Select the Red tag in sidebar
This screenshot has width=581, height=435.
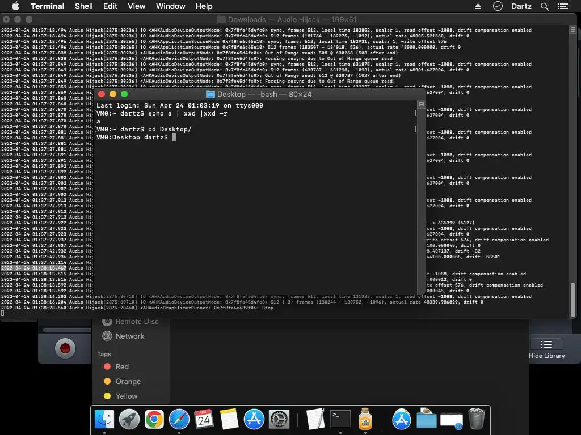(116, 366)
